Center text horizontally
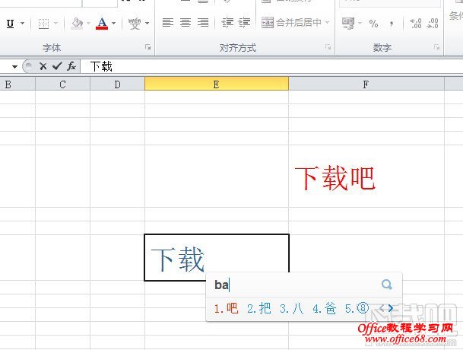This screenshot has height=350, width=463. (x=186, y=23)
